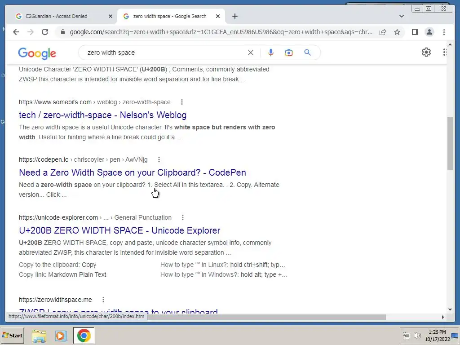
Task: Click the scroll up arrow
Action: [450, 44]
